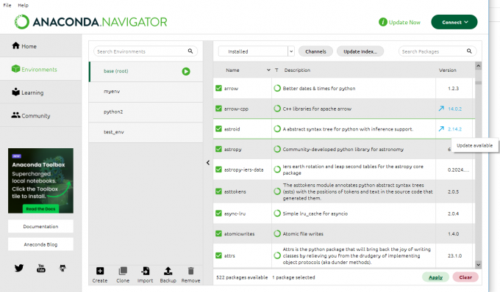This screenshot has height=292, width=500.
Task: Focus the Search Environments field
Action: [146, 51]
